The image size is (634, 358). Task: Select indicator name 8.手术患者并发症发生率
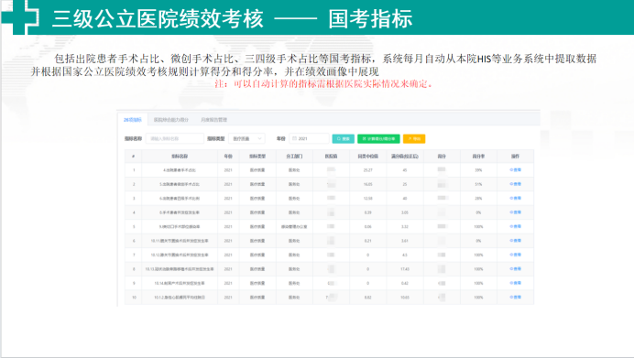pyautogui.click(x=180, y=212)
